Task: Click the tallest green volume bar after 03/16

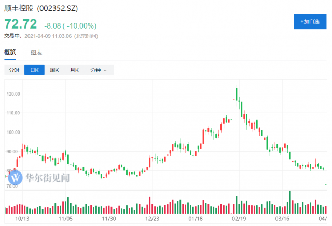Action: pos(290,202)
